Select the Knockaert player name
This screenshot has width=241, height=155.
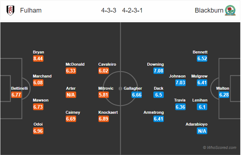pyautogui.click(x=108, y=112)
